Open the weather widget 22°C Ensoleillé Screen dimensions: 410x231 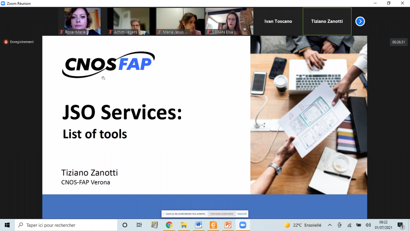coord(303,225)
